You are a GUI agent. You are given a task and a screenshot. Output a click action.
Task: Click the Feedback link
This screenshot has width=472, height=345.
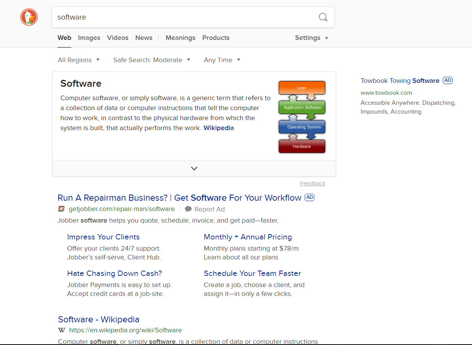[312, 183]
